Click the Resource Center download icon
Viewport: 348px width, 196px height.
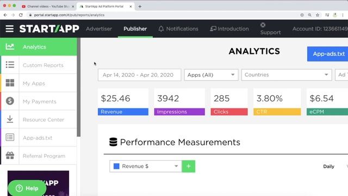tap(10, 119)
